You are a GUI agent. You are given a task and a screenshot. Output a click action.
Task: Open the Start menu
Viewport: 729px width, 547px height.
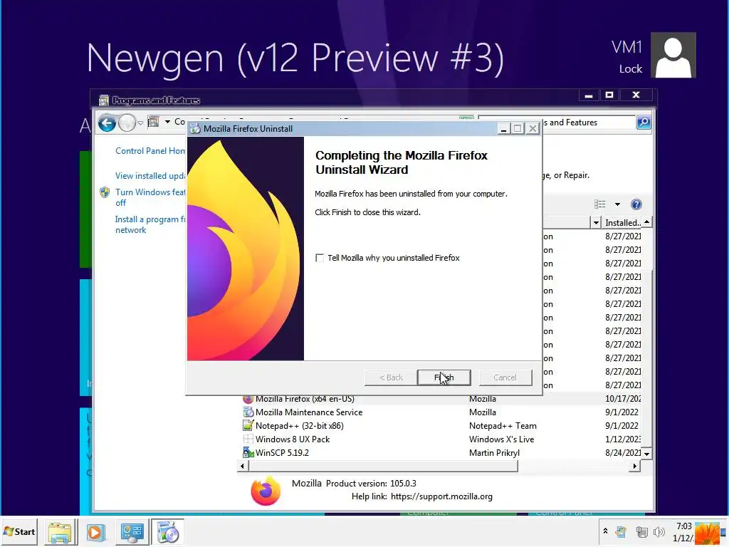(x=19, y=531)
